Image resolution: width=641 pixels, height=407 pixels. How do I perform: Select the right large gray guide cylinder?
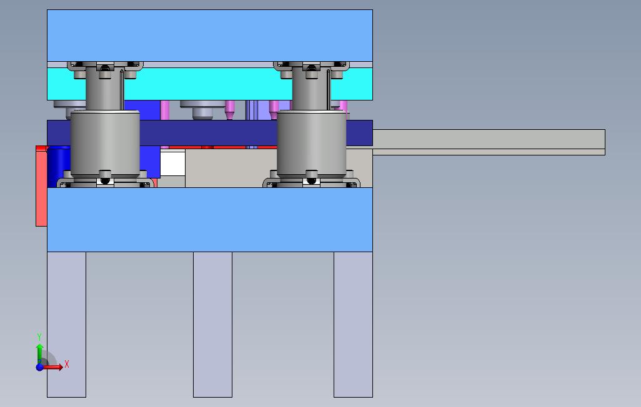click(x=312, y=143)
